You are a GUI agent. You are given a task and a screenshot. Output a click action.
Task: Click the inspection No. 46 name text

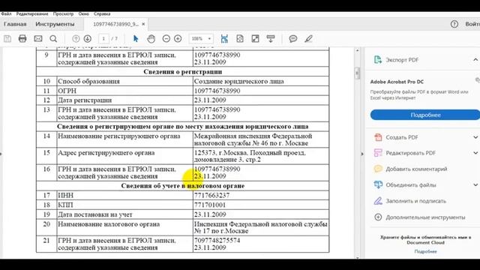(x=253, y=139)
